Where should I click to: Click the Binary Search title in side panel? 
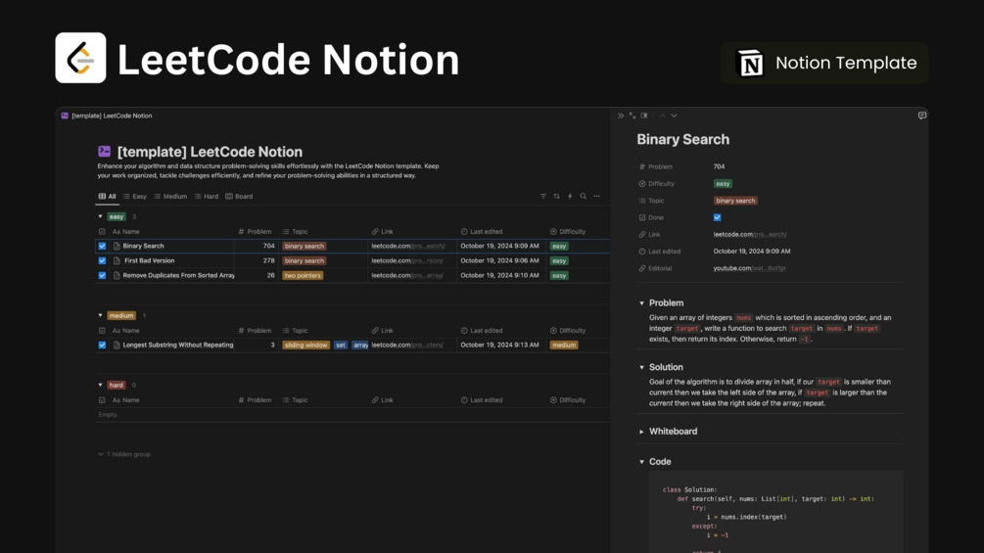(x=682, y=139)
